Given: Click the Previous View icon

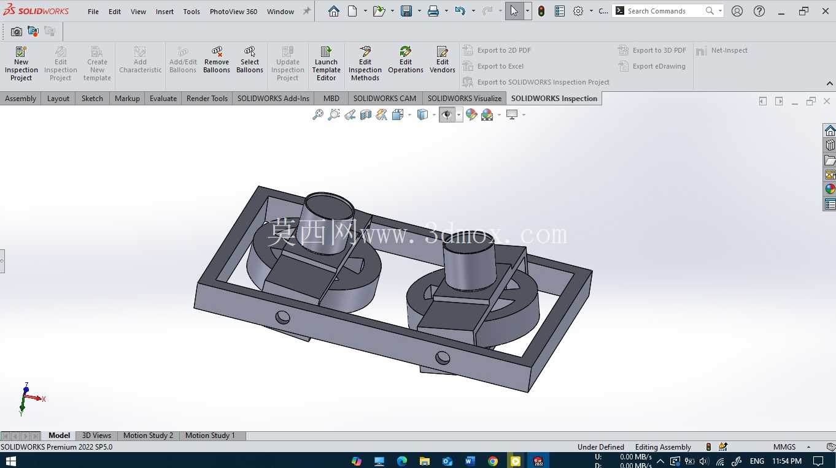Looking at the screenshot, I should point(350,115).
